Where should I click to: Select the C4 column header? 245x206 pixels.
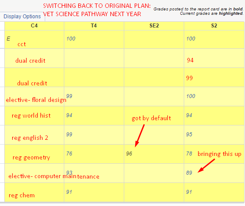[34, 26]
